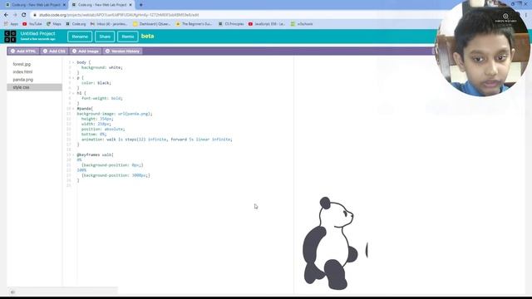Viewport: 532px width, 299px height.
Task: Click the webcam video overlay
Action: [x=482, y=48]
